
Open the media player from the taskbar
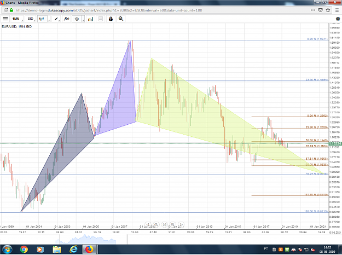coord(40,250)
